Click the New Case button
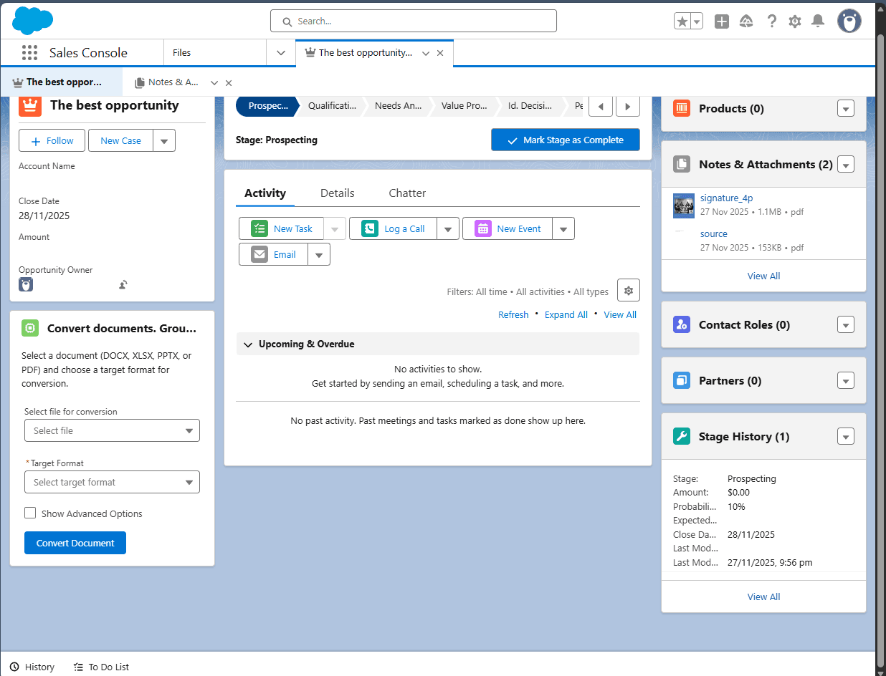The width and height of the screenshot is (886, 676). click(120, 141)
